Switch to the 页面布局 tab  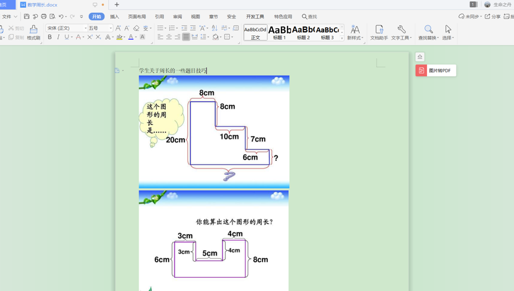pyautogui.click(x=137, y=16)
